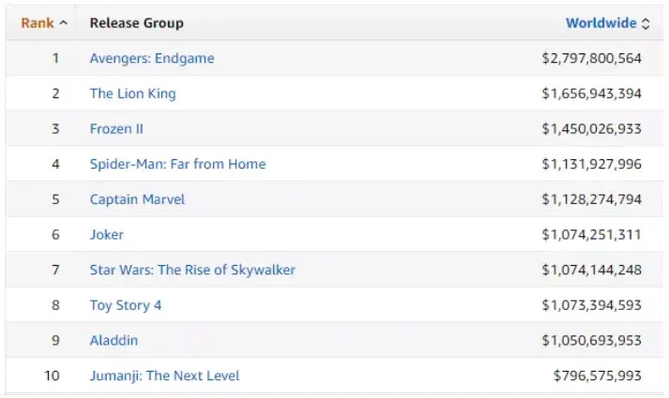Select the Frozen II title
This screenshot has width=669, height=398.
point(116,128)
